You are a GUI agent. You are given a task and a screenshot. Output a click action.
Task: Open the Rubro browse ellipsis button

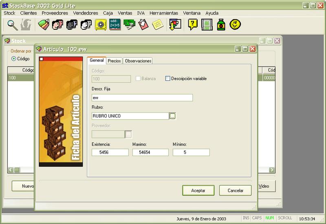[172, 116]
